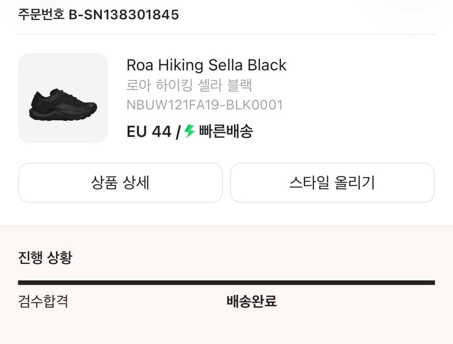This screenshot has width=453, height=344.
Task: Click the 상품 상세 button
Action: (x=120, y=182)
